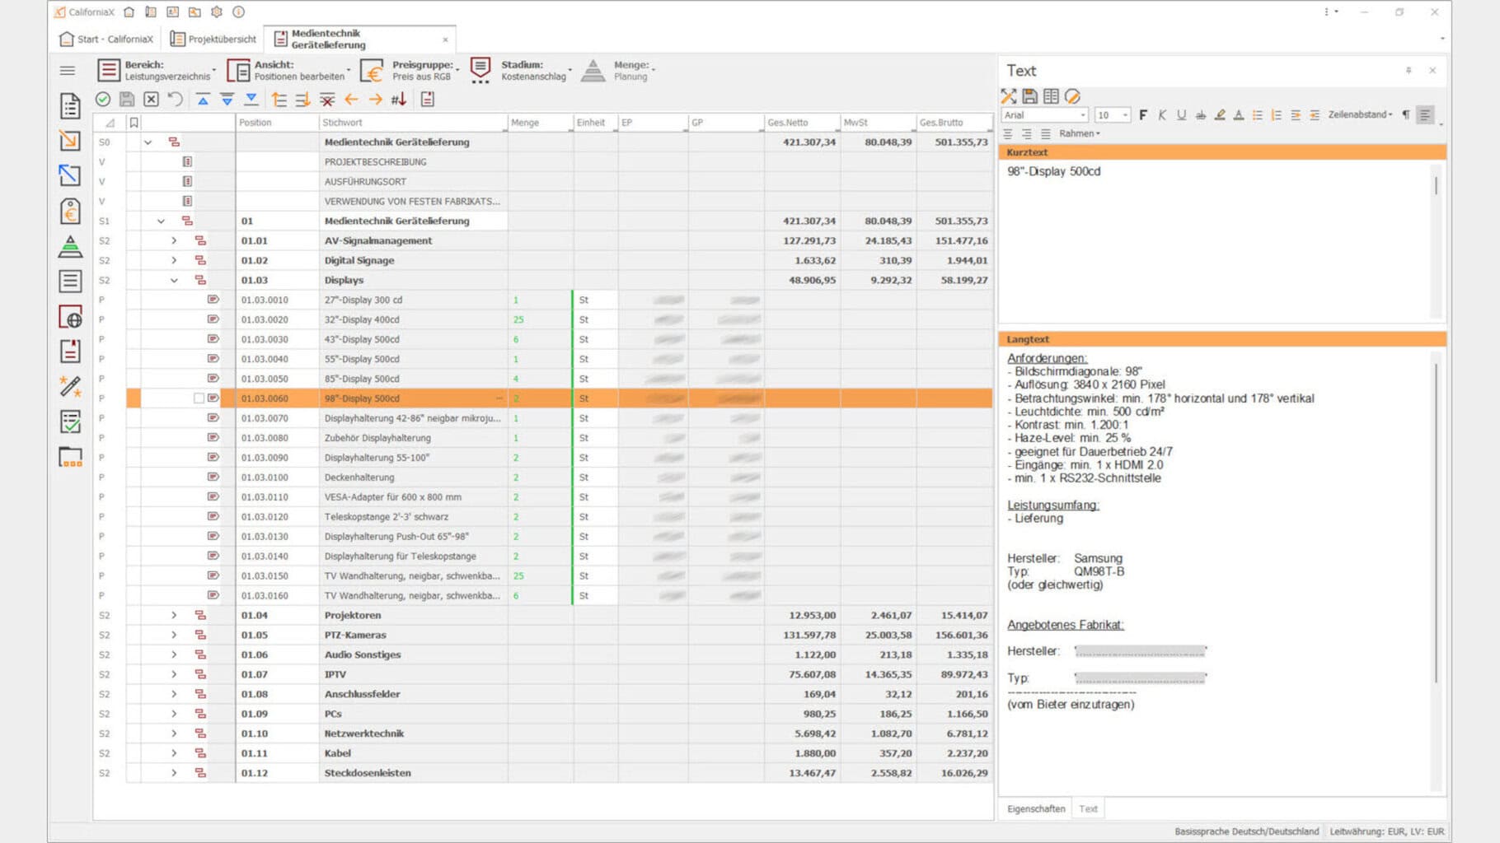This screenshot has height=843, width=1500.
Task: Click the orange right arrow icon
Action: 375,100
